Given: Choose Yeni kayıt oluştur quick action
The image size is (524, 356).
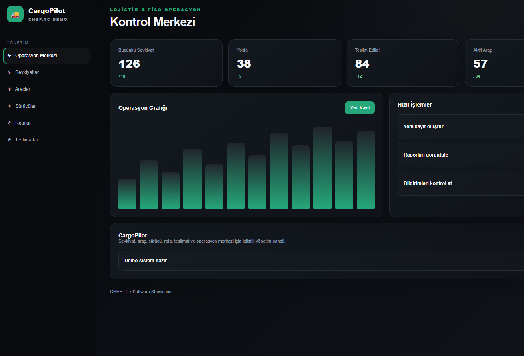Looking at the screenshot, I should 461,127.
